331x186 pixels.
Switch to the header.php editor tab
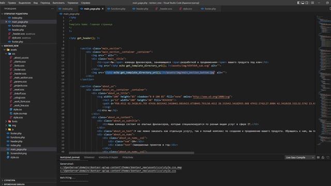[142, 9]
